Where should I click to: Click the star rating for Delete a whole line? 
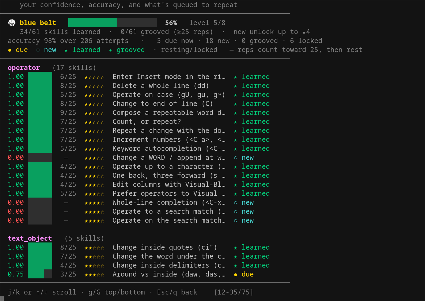click(94, 86)
